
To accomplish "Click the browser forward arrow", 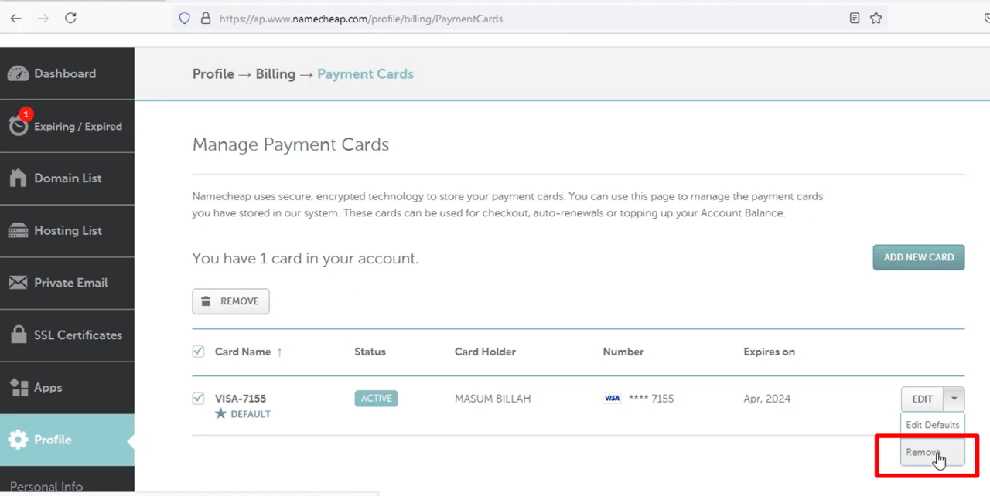I will [x=43, y=19].
